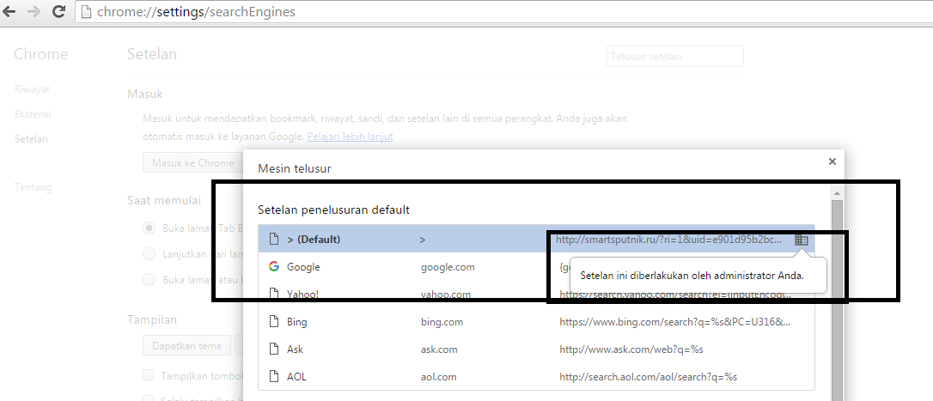Open Setelan in the Chrome sidebar

tap(32, 138)
